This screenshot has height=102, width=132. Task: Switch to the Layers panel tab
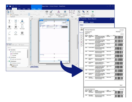point(15,45)
